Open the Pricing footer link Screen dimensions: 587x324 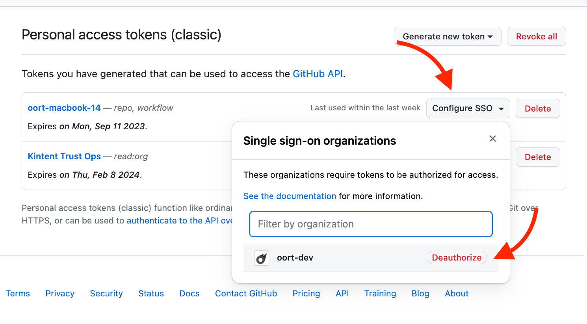pyautogui.click(x=306, y=294)
